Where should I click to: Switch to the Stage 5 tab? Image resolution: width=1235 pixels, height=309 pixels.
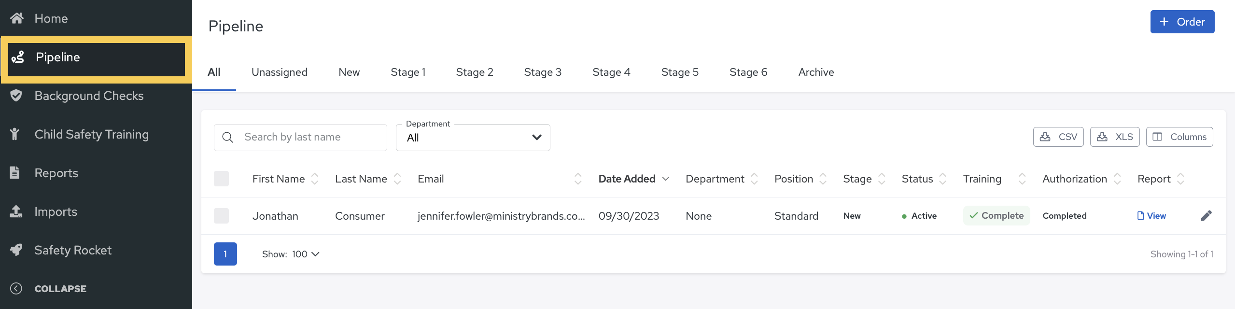coord(680,72)
